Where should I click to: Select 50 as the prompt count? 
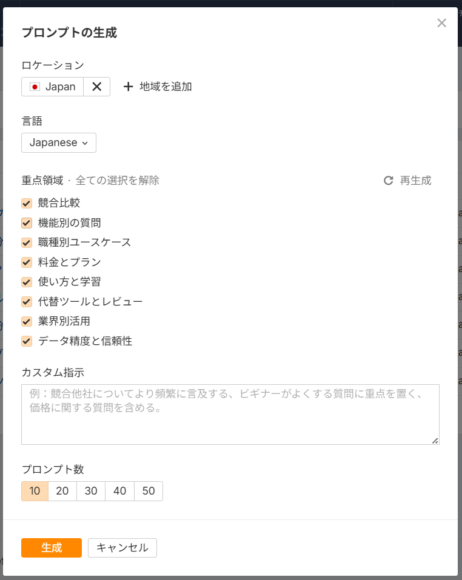coord(149,491)
